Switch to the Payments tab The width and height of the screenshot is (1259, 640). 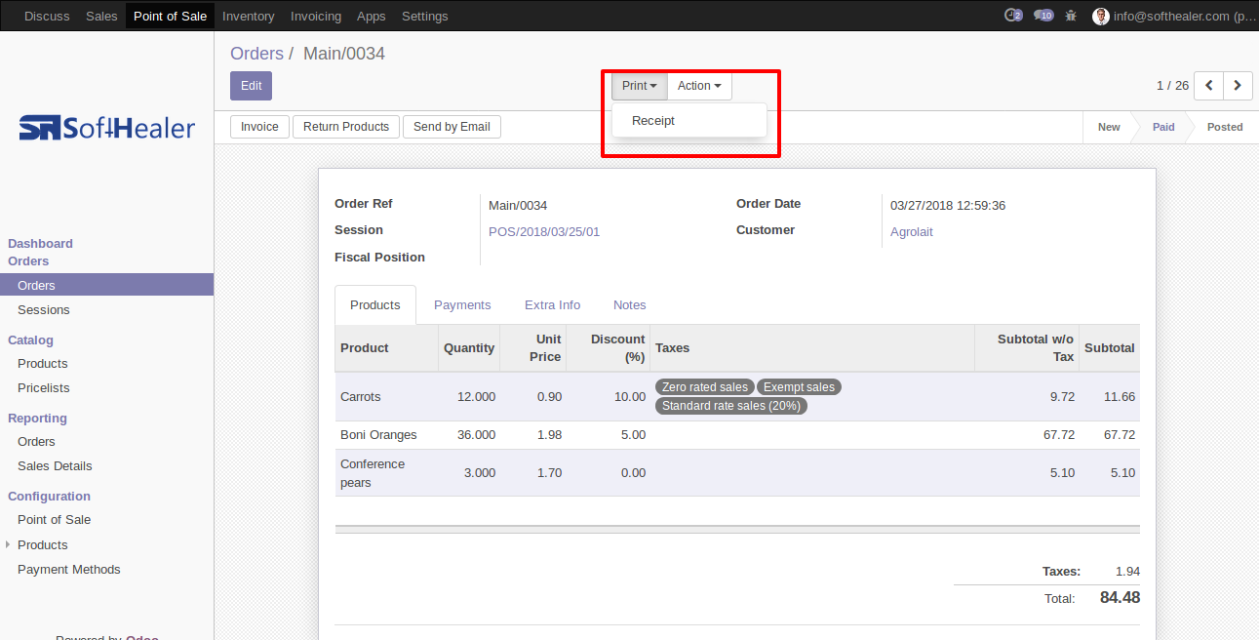[x=462, y=305]
